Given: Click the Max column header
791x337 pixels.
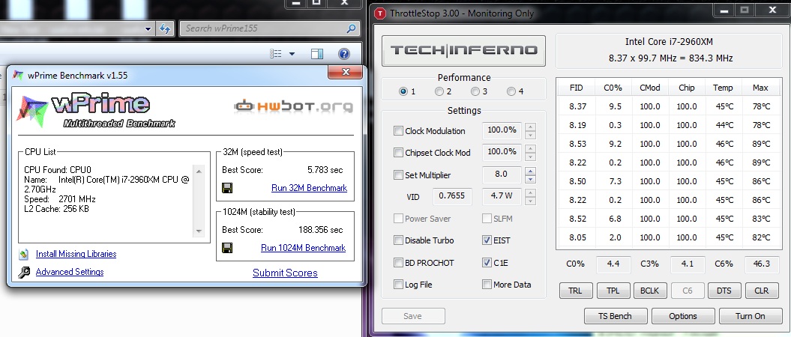Looking at the screenshot, I should pos(760,88).
